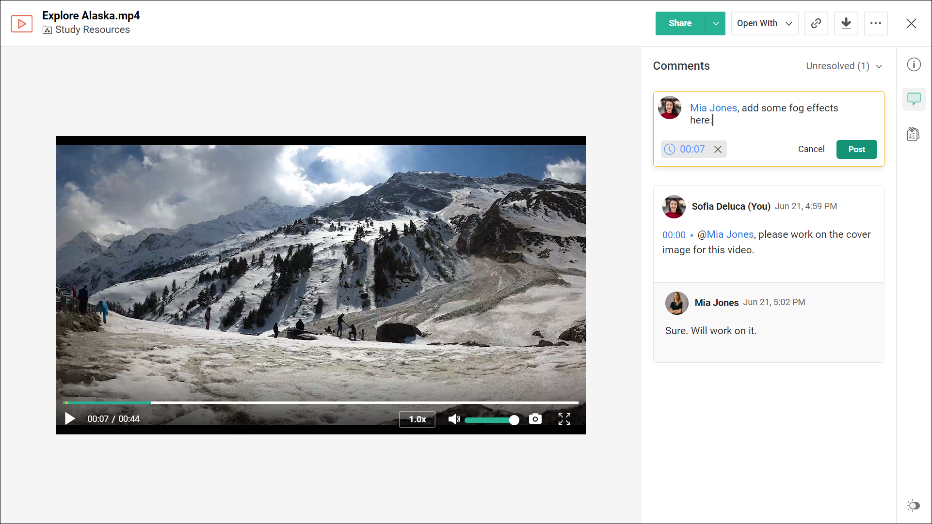Toggle the comments panel icon
The width and height of the screenshot is (932, 524).
(x=914, y=99)
